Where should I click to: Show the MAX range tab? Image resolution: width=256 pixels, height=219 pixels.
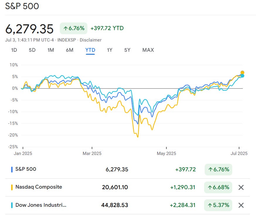click(148, 50)
